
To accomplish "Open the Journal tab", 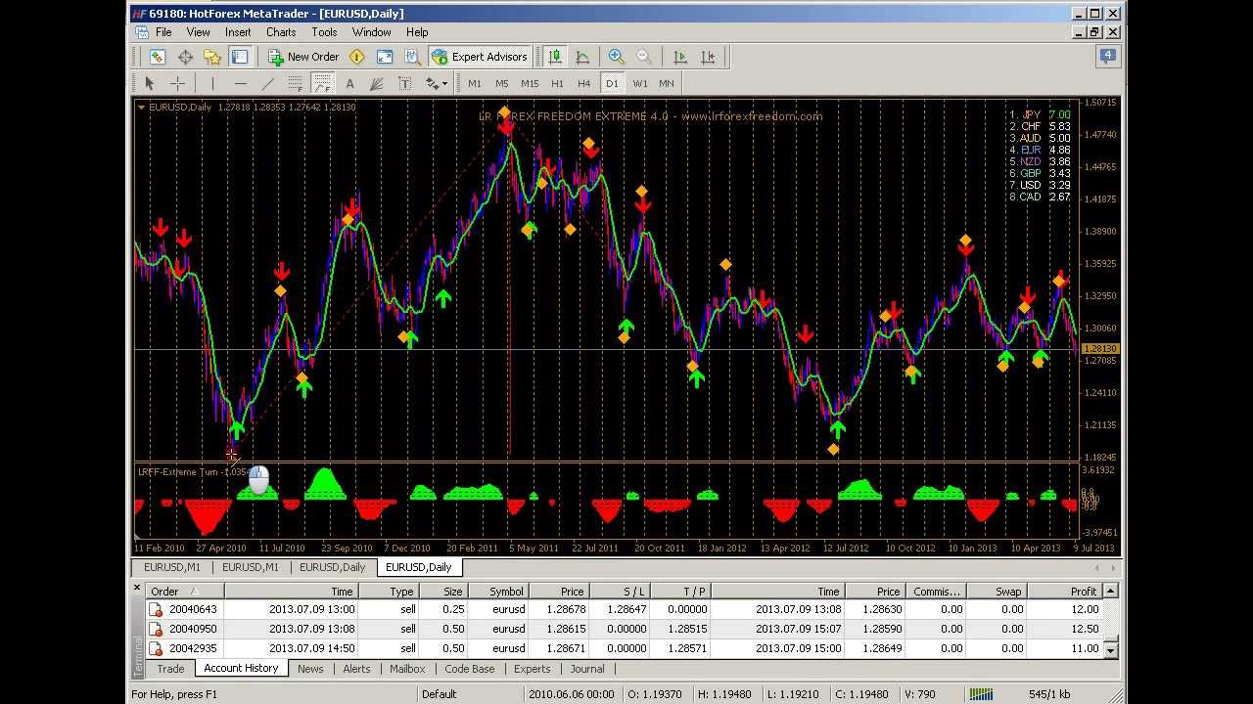I will pyautogui.click(x=587, y=669).
